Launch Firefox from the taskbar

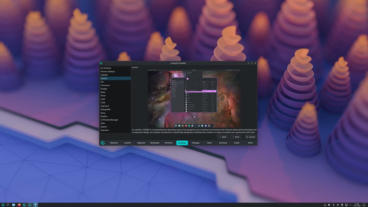(x=19, y=205)
